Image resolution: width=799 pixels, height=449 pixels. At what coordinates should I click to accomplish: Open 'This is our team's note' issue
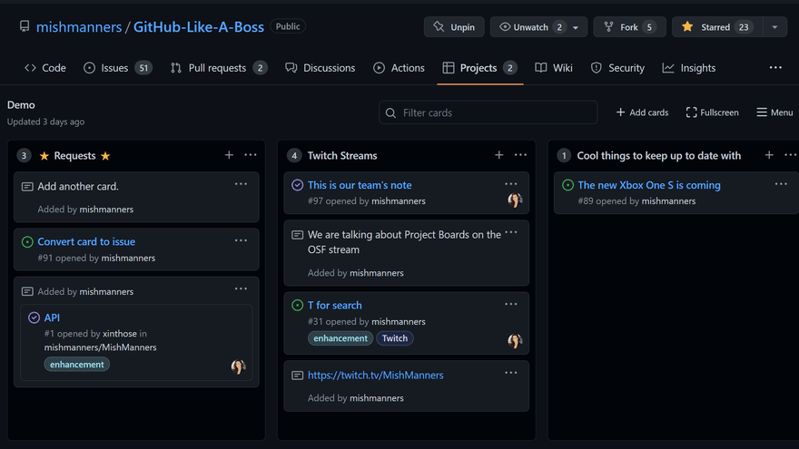pos(360,185)
